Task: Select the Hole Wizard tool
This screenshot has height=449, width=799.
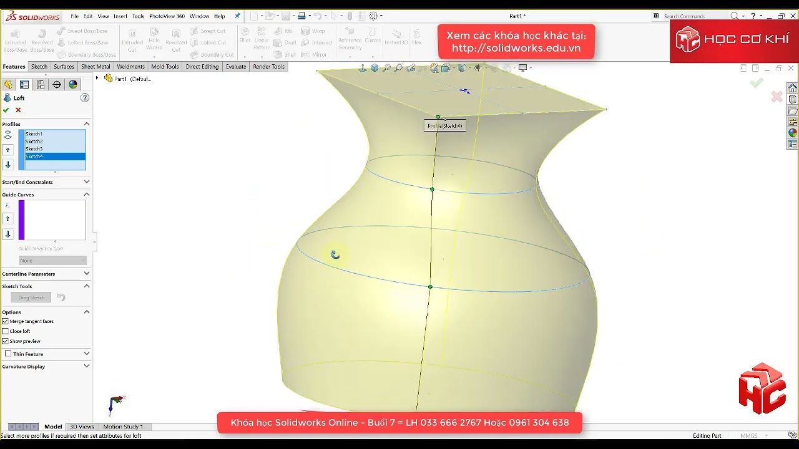Action: pyautogui.click(x=154, y=39)
